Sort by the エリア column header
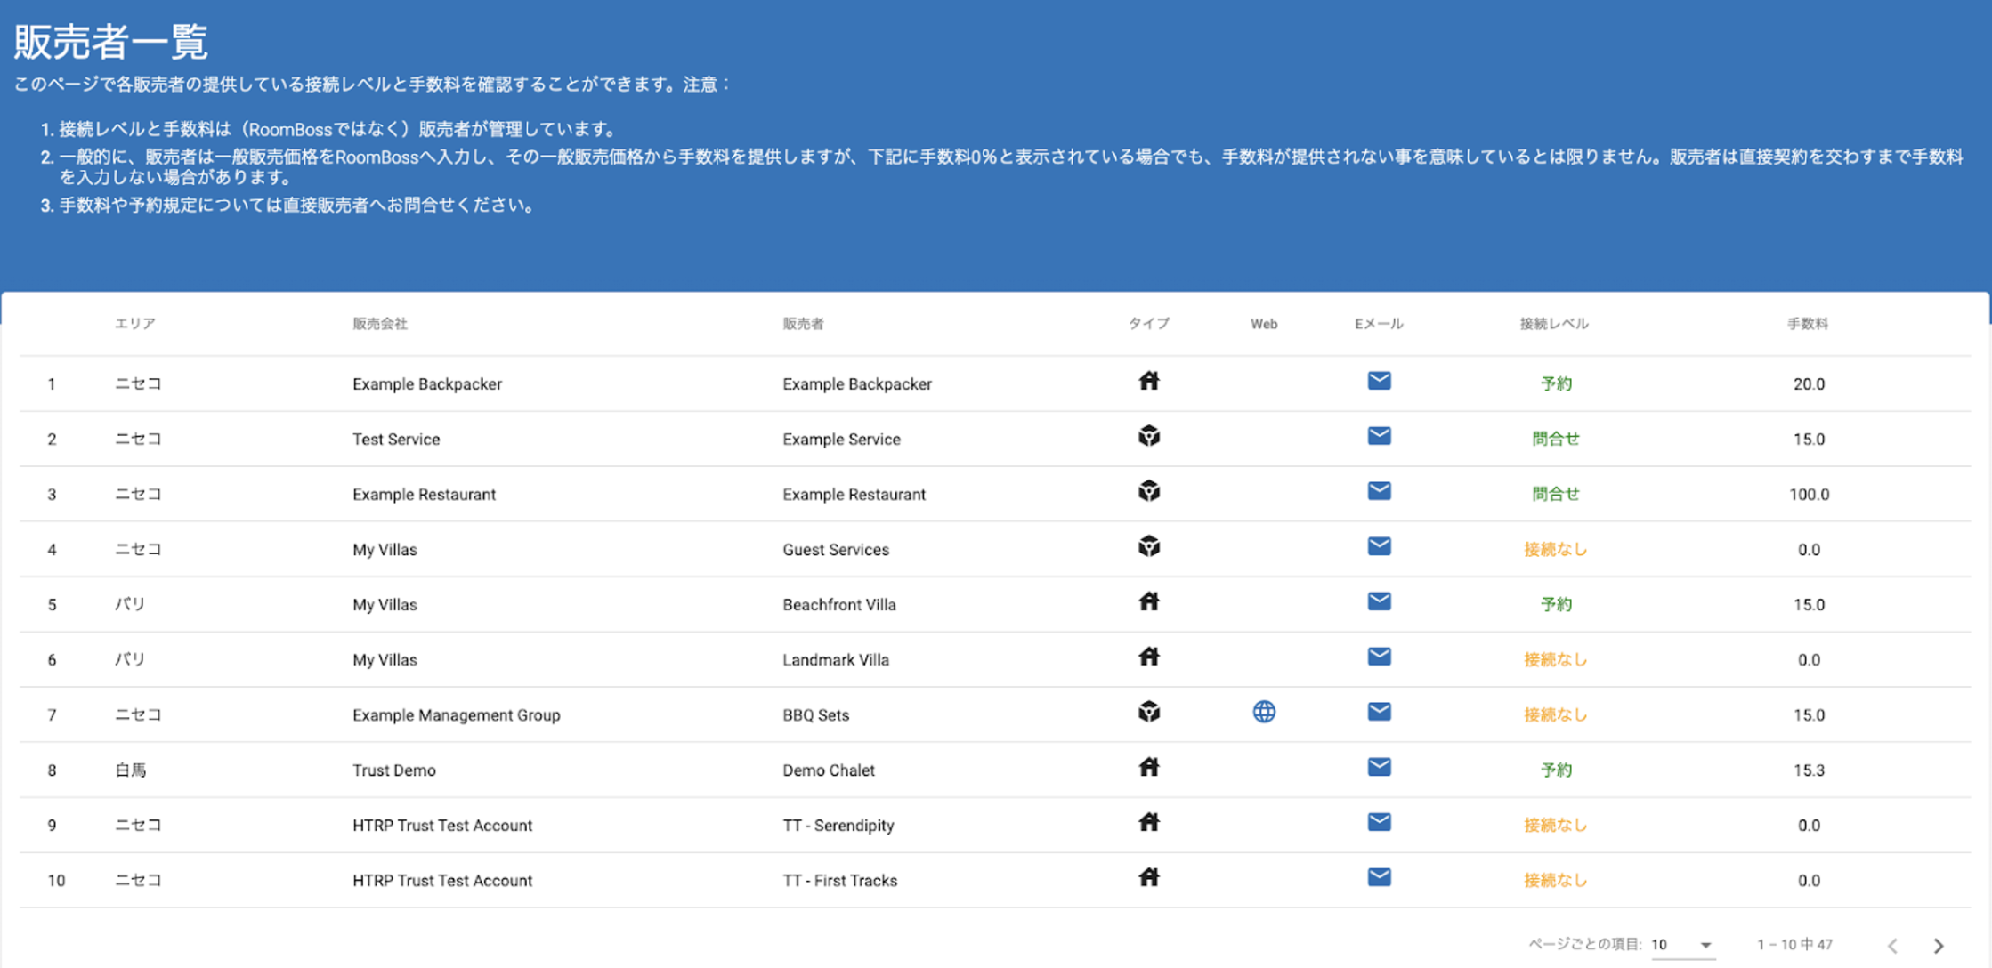1992x968 pixels. click(x=135, y=324)
